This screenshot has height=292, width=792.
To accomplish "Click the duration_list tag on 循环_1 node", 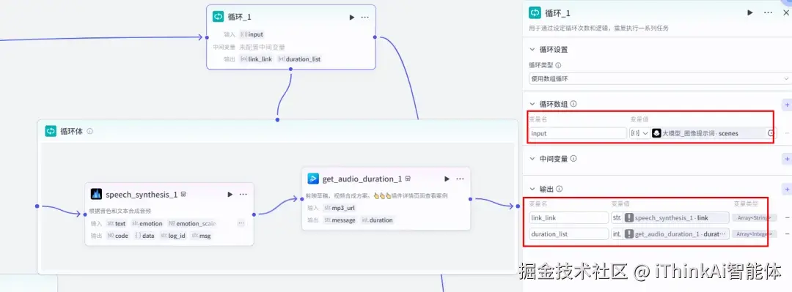I will tap(299, 59).
